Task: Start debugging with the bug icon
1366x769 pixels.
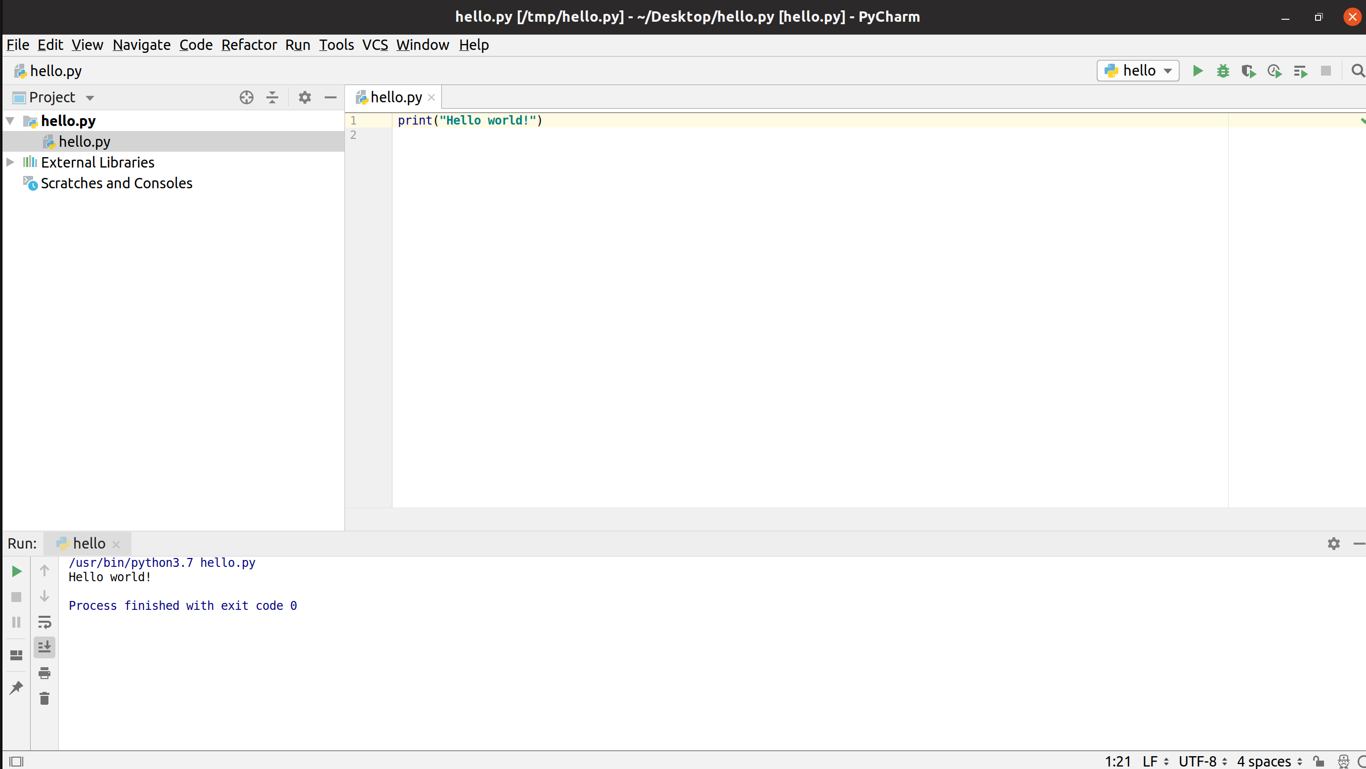Action: (x=1223, y=71)
